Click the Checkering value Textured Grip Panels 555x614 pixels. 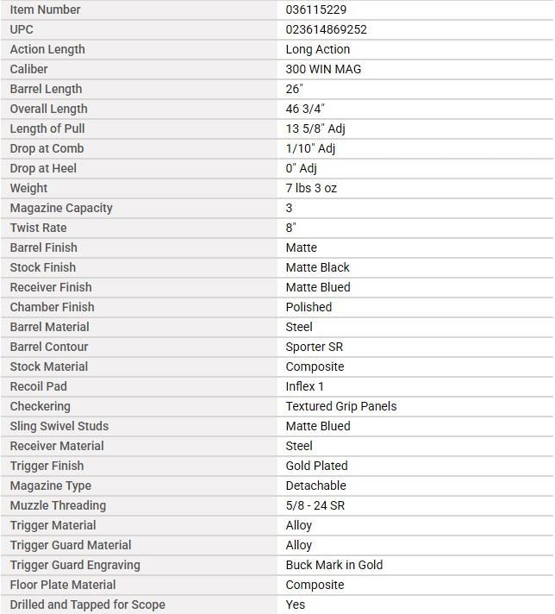tap(341, 406)
